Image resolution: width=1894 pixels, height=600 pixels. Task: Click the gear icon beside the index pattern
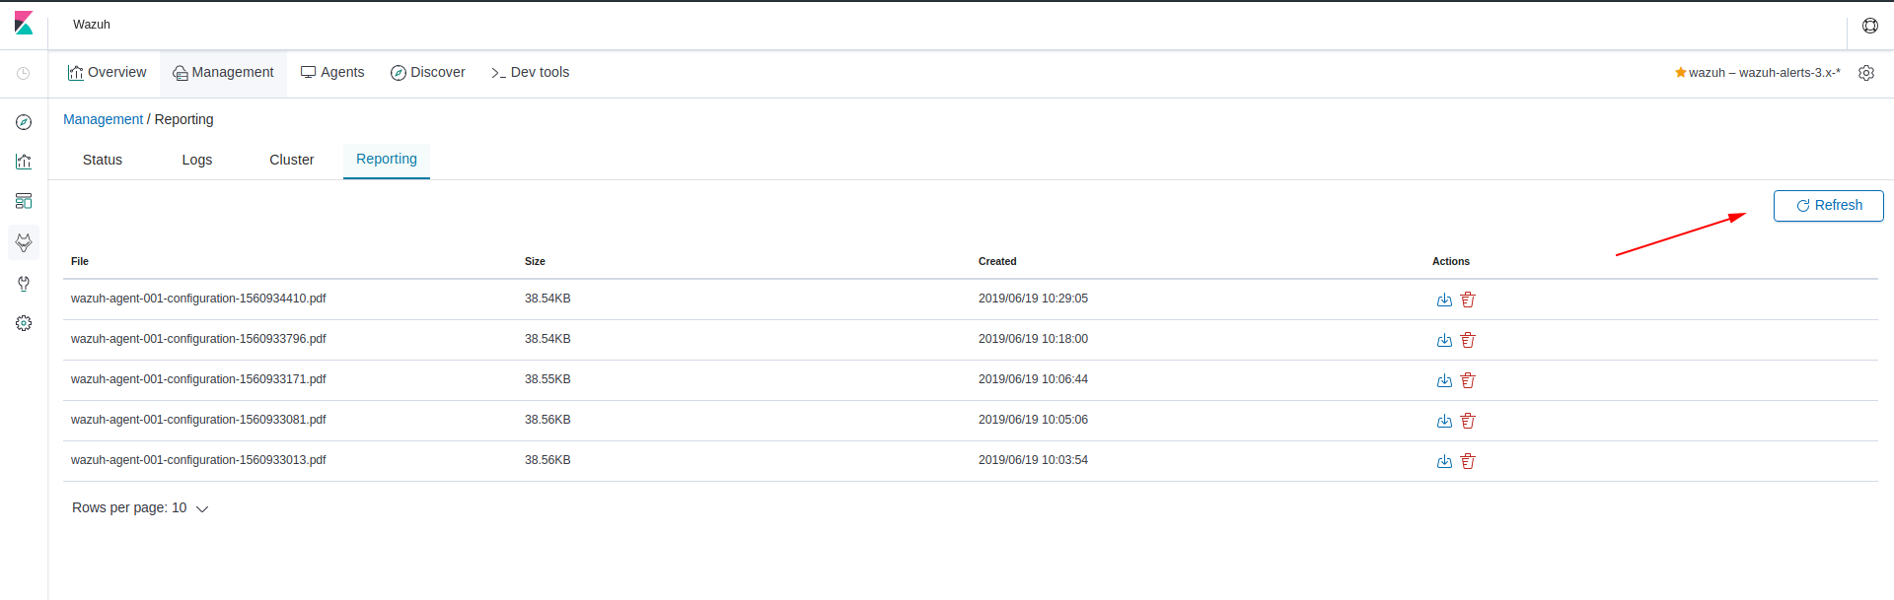[1866, 73]
